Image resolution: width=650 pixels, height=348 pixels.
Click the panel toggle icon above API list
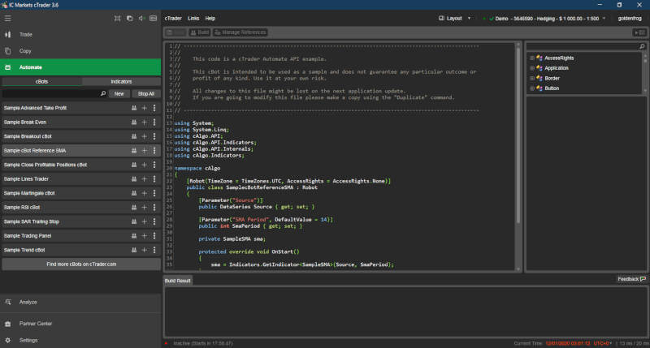coord(641,32)
